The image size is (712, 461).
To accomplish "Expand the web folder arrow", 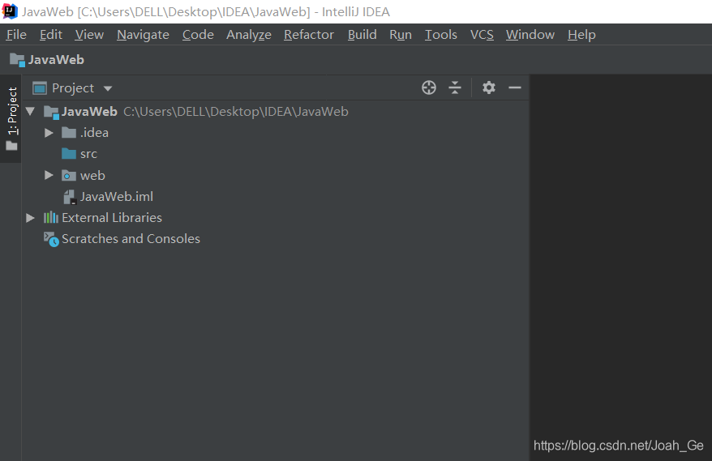I will click(49, 175).
